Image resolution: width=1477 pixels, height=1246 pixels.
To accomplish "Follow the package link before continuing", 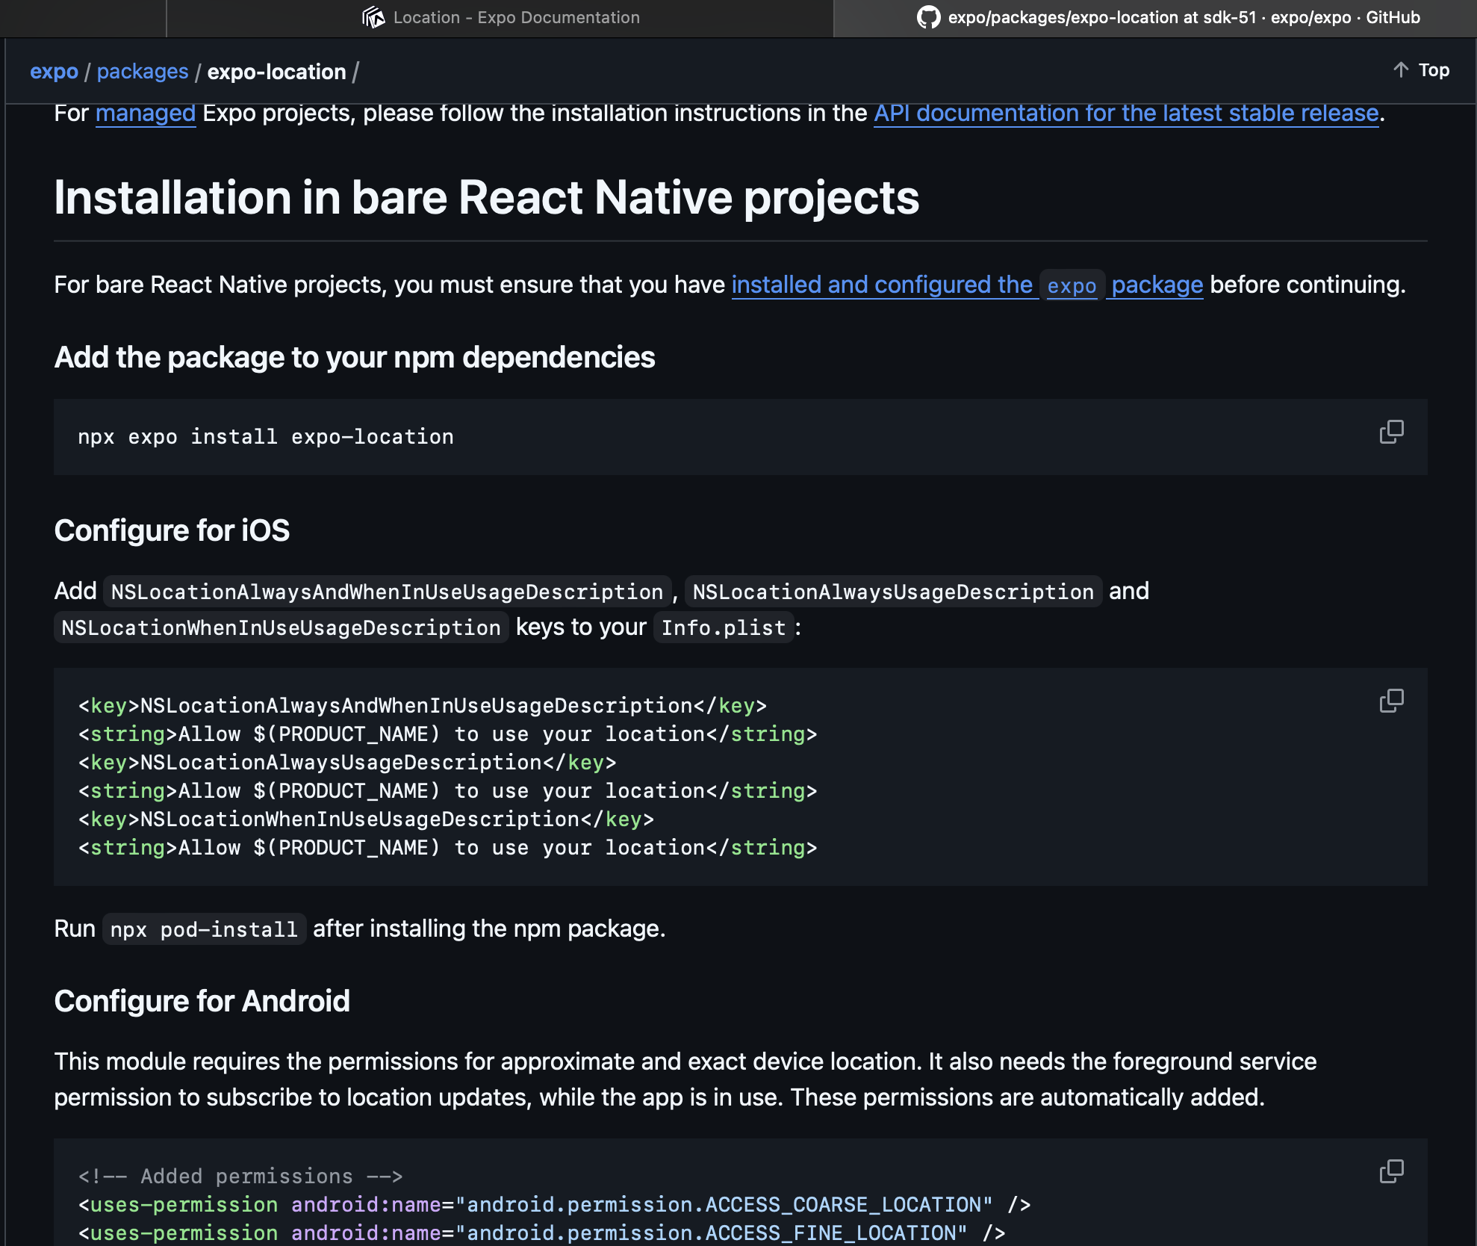I will tap(1157, 285).
